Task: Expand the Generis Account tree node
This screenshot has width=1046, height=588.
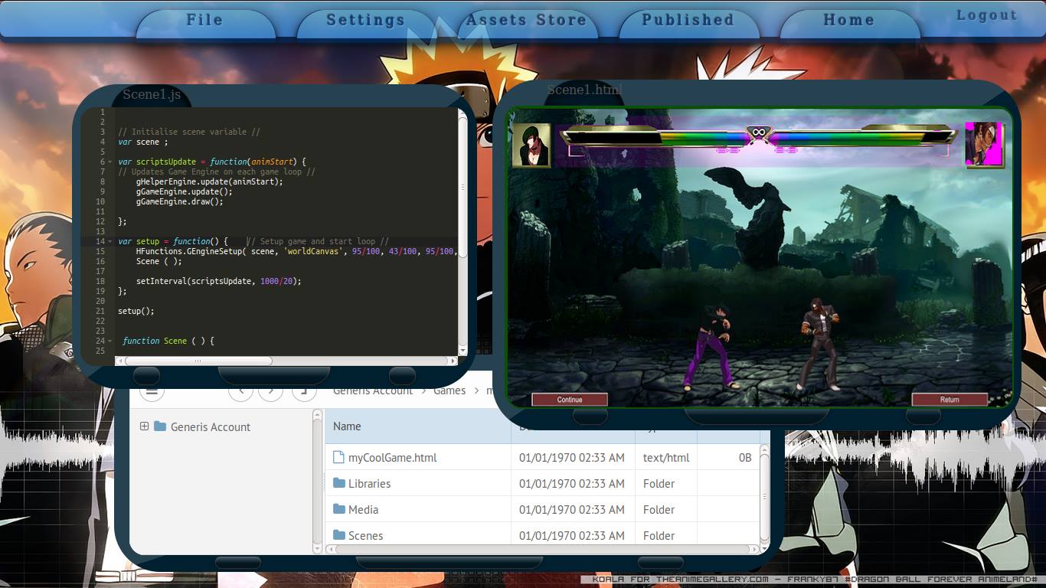Action: (144, 426)
